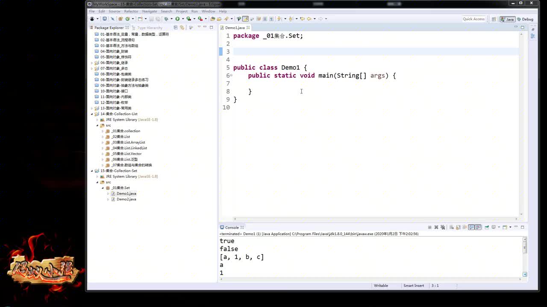Click Remove All Terminated Launches in Console
The image size is (547, 307).
pos(443,227)
